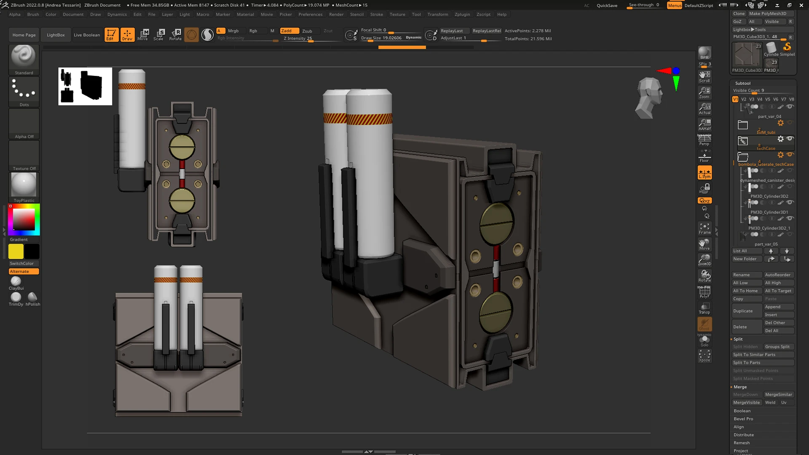Click the Zoom3D navigation icon
The image size is (809, 455).
tap(705, 260)
